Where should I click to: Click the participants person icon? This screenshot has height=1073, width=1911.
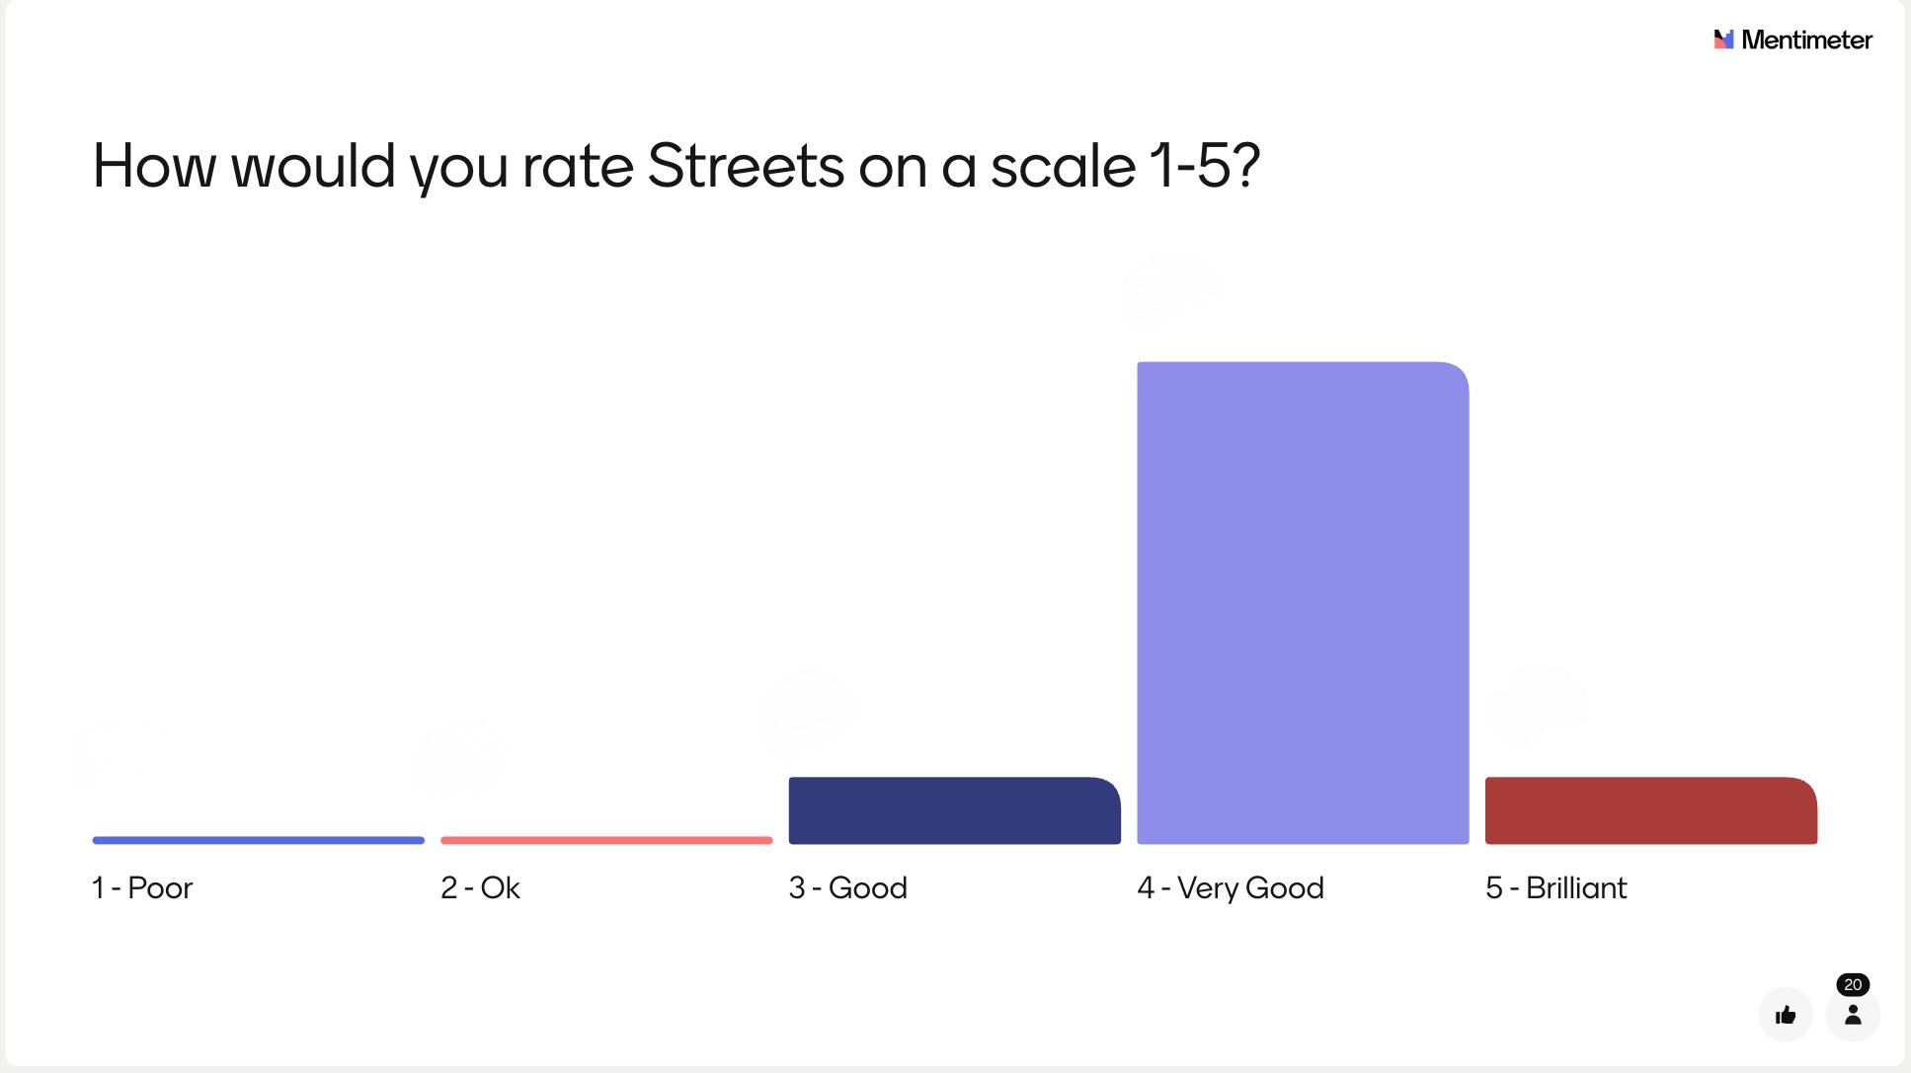click(x=1853, y=1015)
